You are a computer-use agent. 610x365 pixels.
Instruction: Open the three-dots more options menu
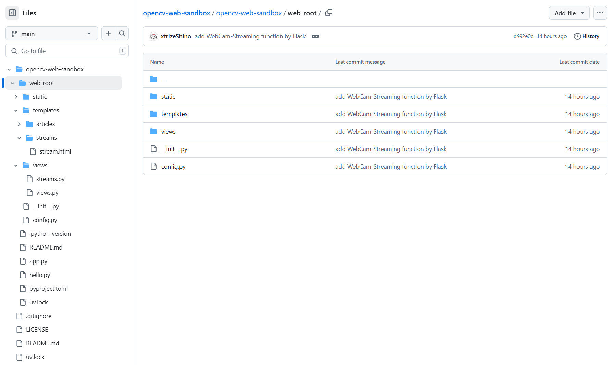click(x=600, y=13)
